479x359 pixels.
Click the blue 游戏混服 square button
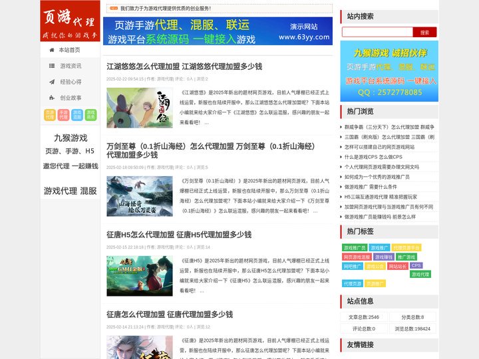coord(77,115)
